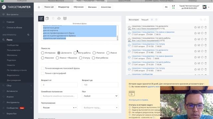This screenshot has width=213, height=119.
Task: Expand the Анализ sidebar section
Action: 17,97
